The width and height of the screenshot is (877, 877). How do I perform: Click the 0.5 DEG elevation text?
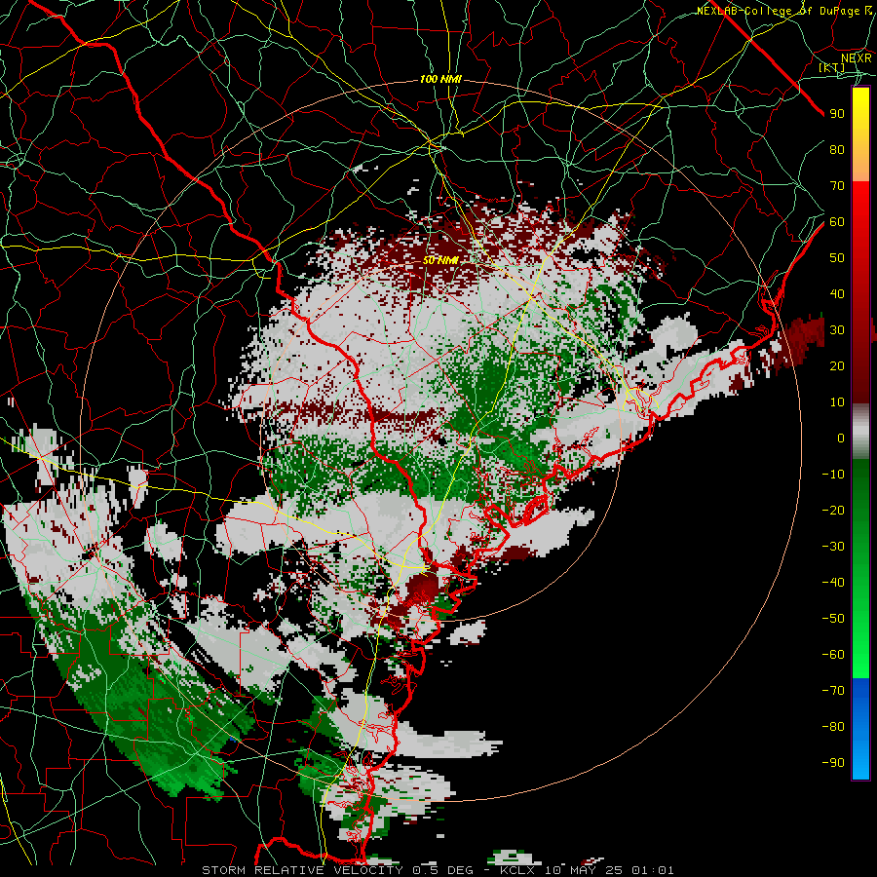point(442,870)
